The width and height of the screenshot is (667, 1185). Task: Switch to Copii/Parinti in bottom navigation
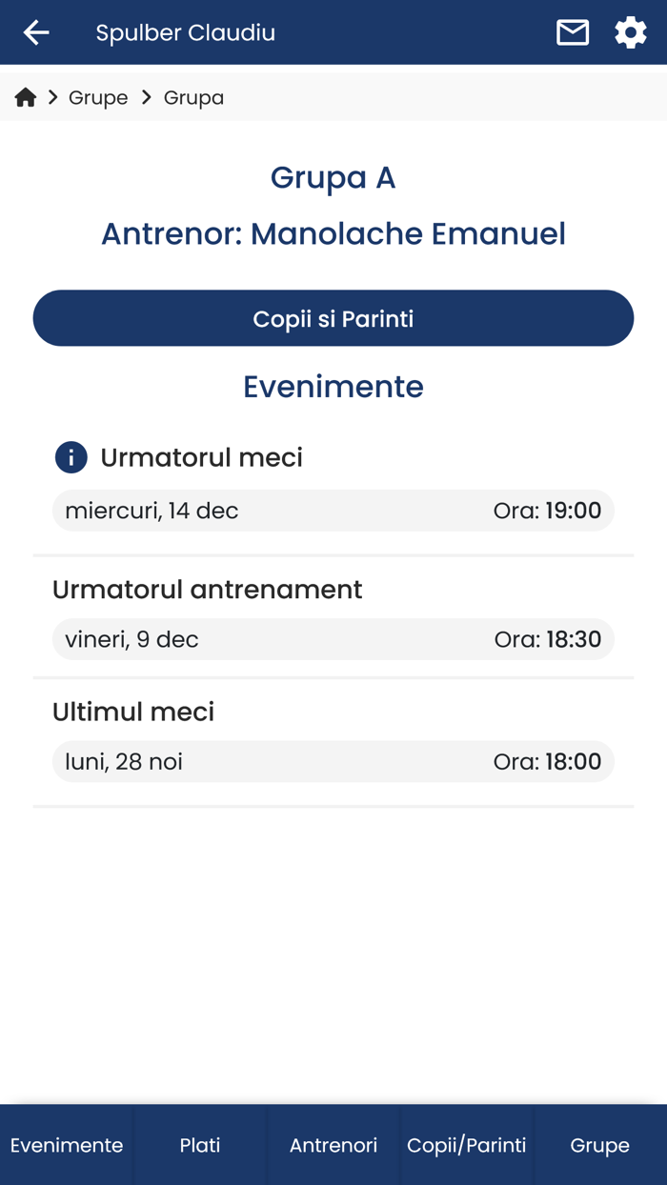pos(467,1146)
